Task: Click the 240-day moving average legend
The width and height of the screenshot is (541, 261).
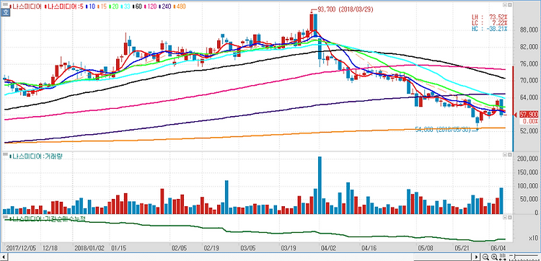Action: tap(164, 6)
